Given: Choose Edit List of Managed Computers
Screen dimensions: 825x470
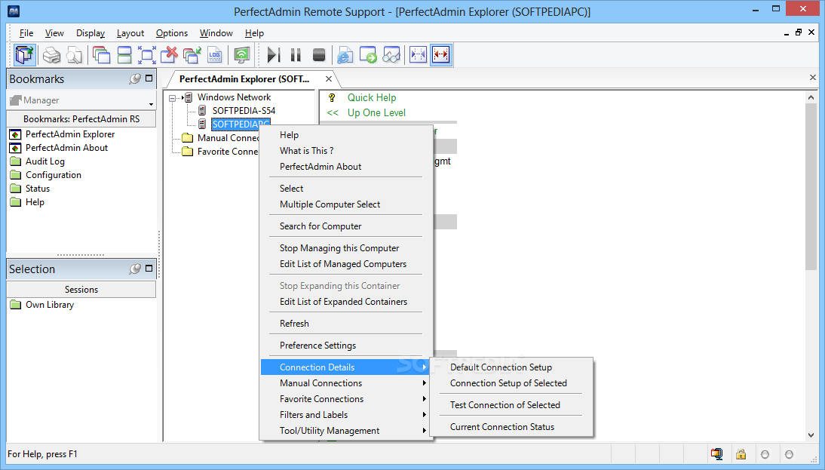Looking at the screenshot, I should pos(343,264).
